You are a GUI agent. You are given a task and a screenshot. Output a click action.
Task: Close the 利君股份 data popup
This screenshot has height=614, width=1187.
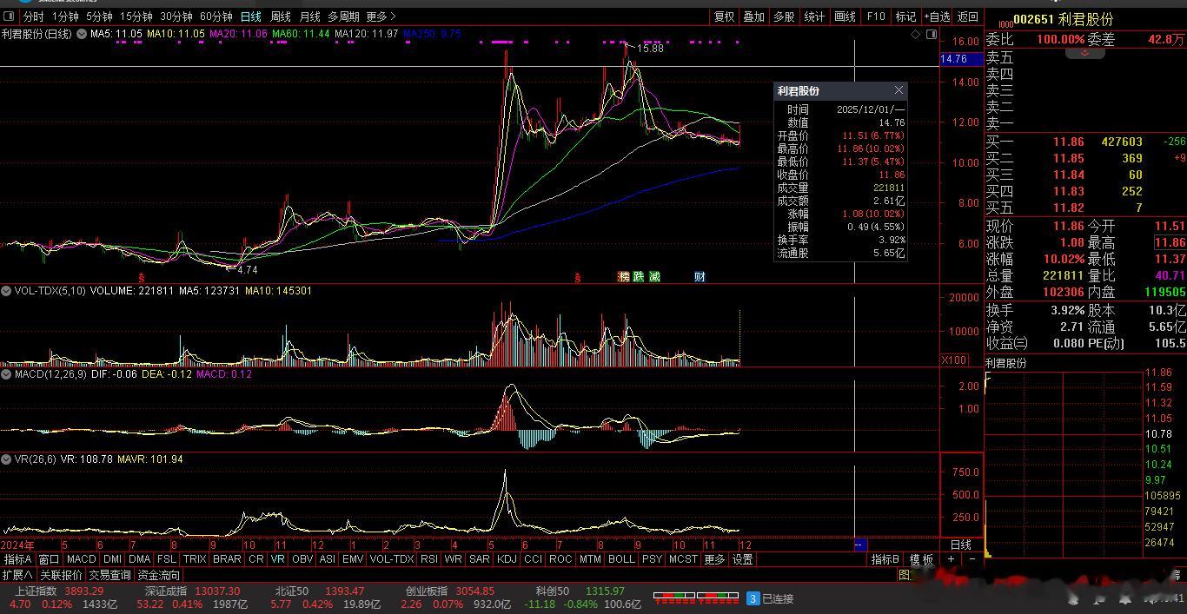[x=899, y=90]
